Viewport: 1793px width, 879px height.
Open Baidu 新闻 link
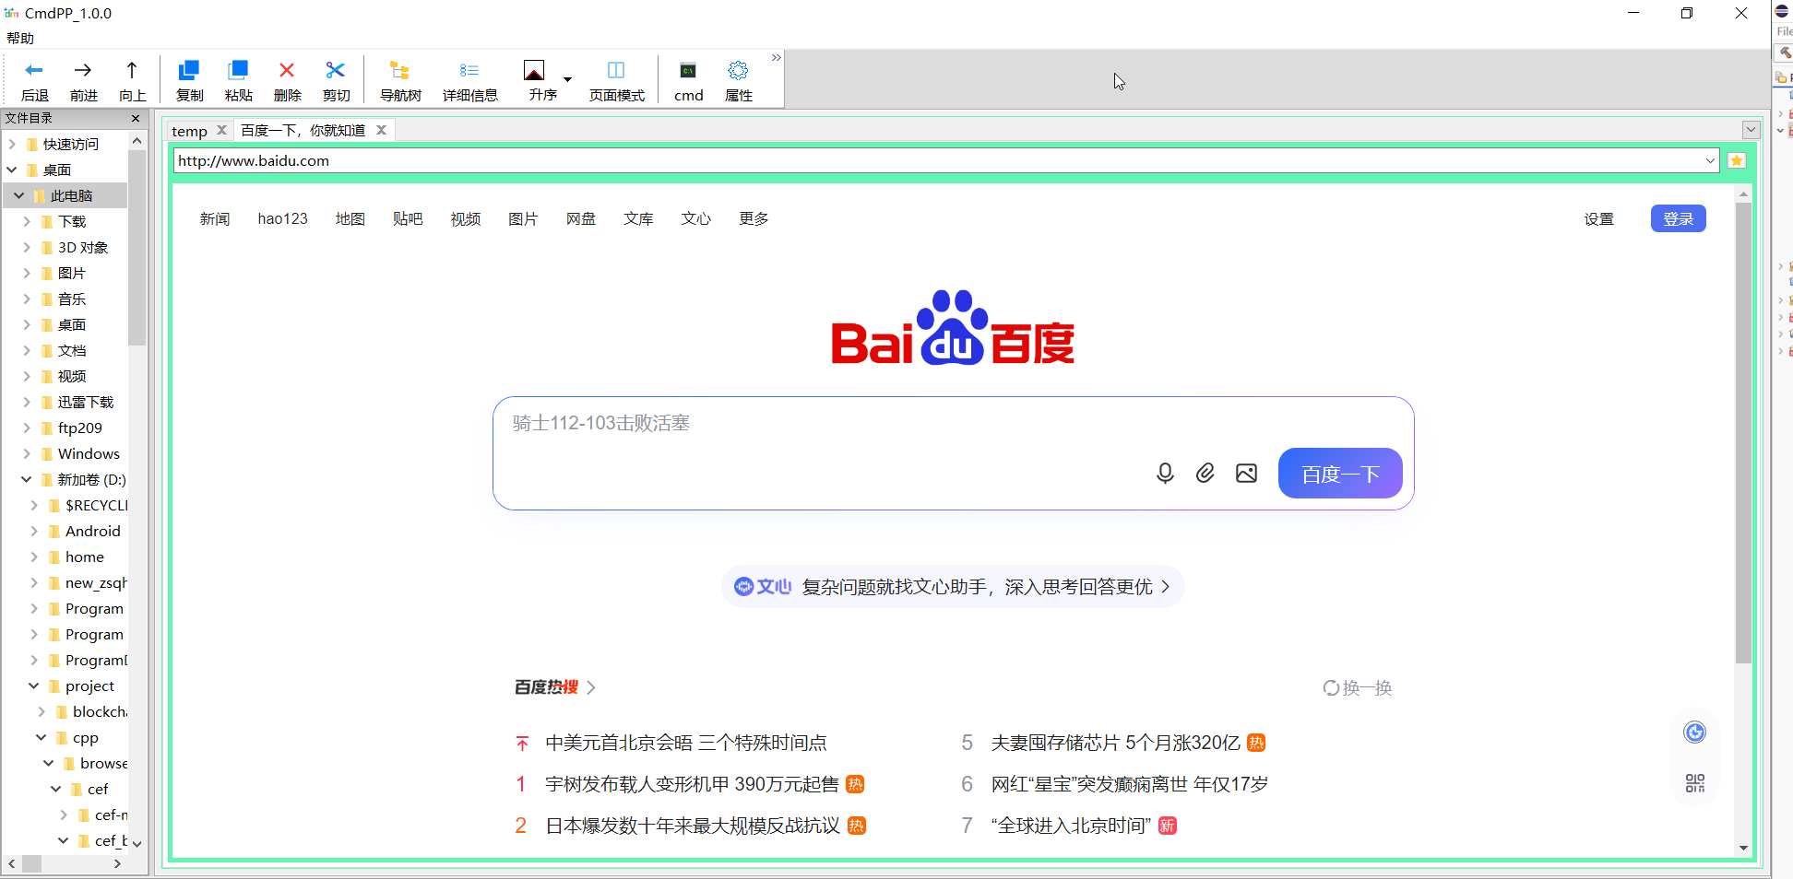point(215,218)
